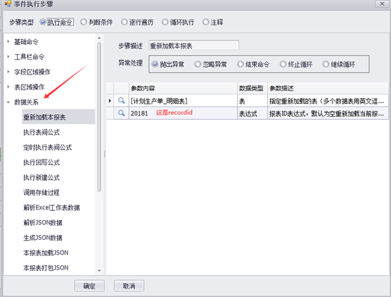The image size is (391, 297).
Task: Select the 判断条件 step type
Action: click(83, 22)
